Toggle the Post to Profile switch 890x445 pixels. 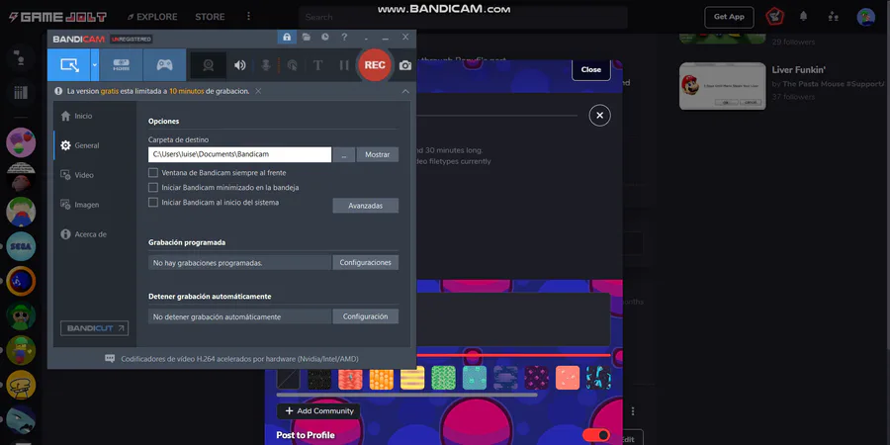(x=596, y=435)
